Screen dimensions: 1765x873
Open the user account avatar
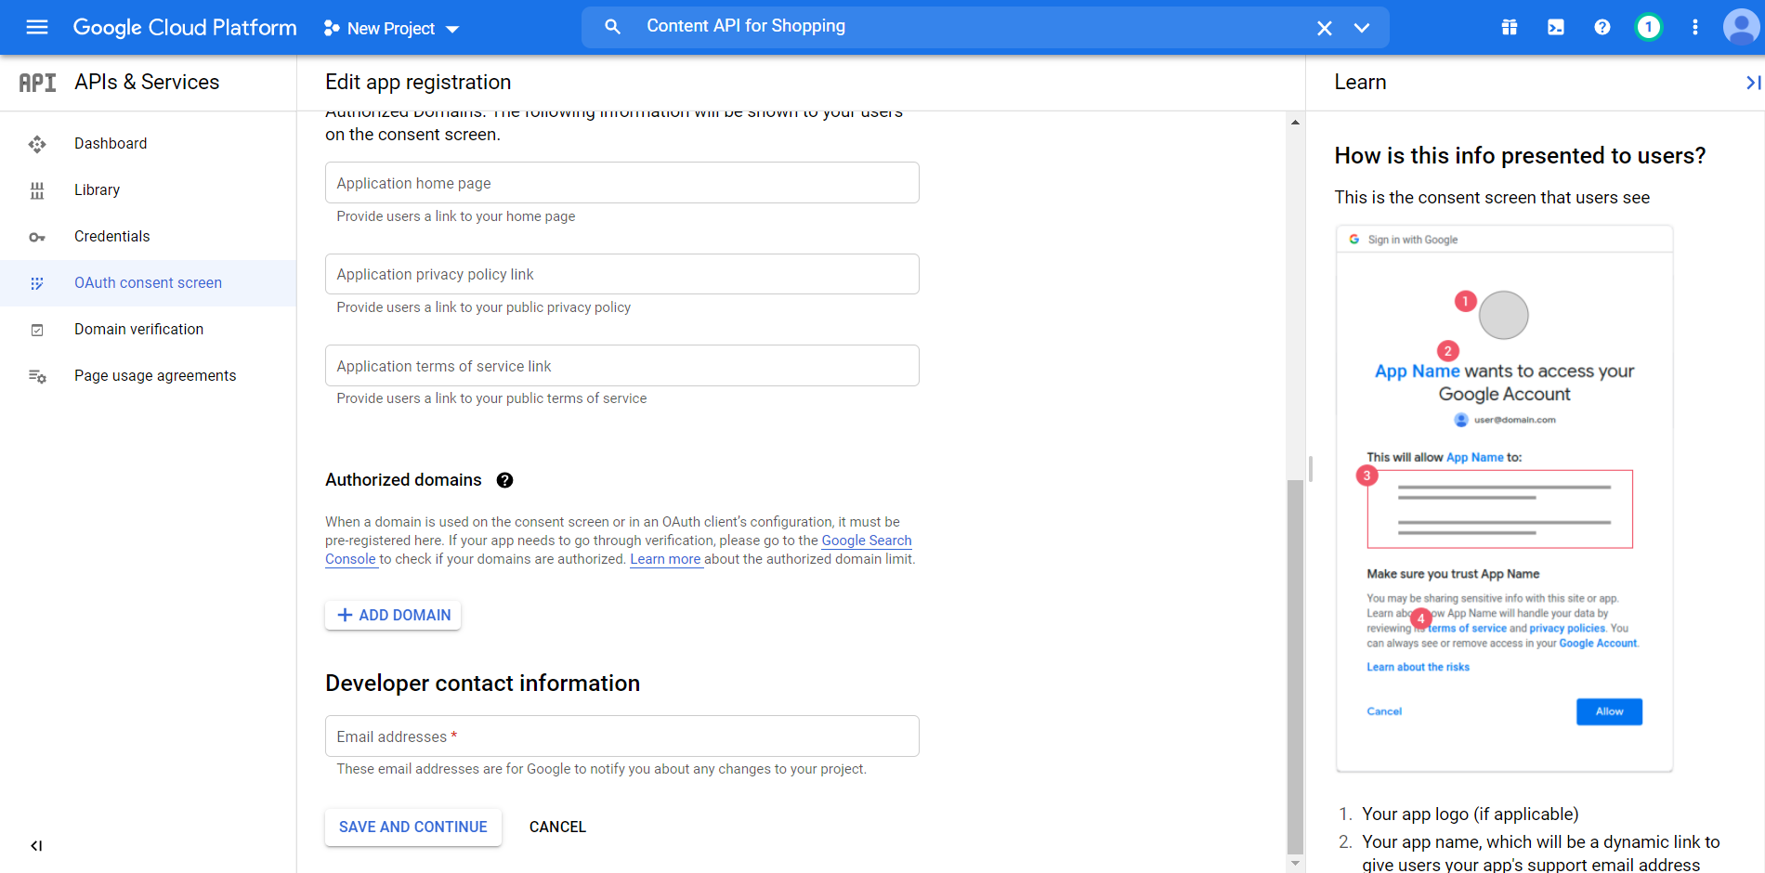tap(1742, 27)
